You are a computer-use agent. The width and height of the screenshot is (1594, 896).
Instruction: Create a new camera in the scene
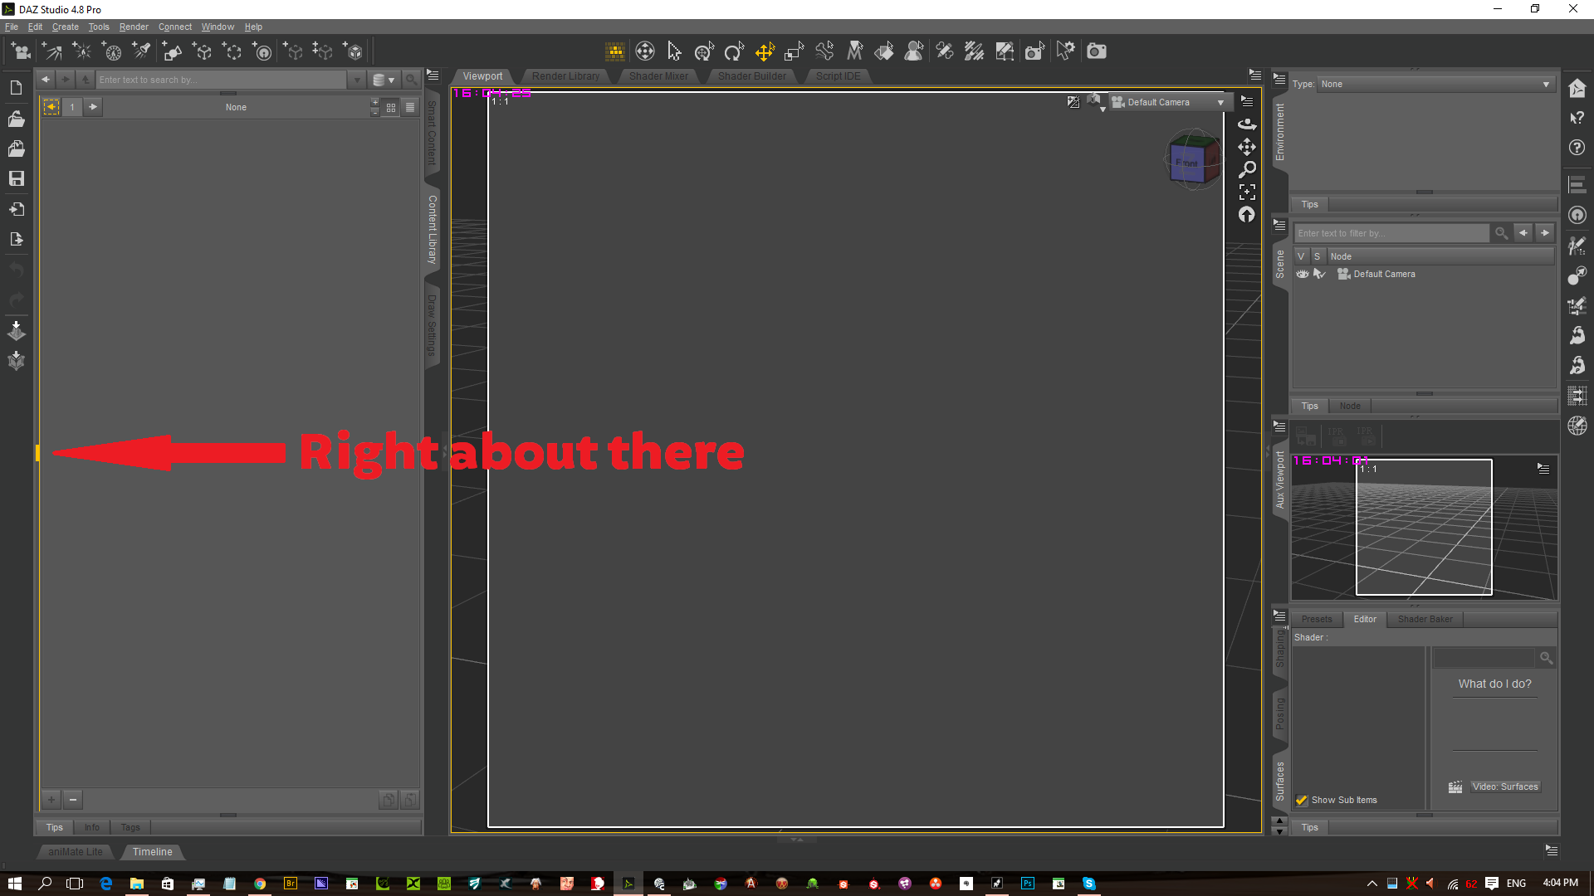[21, 51]
